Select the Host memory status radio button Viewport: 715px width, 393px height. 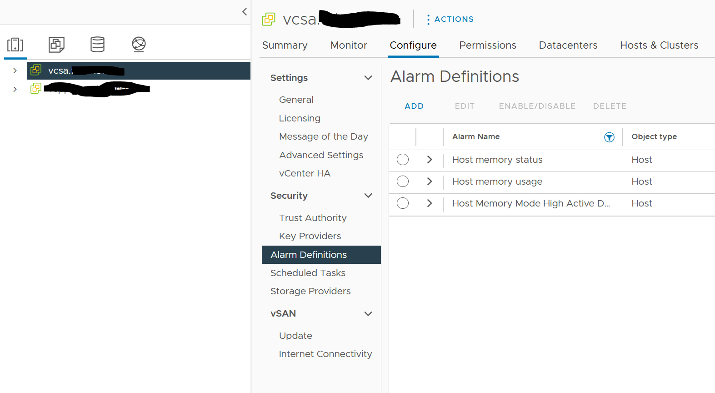(403, 160)
